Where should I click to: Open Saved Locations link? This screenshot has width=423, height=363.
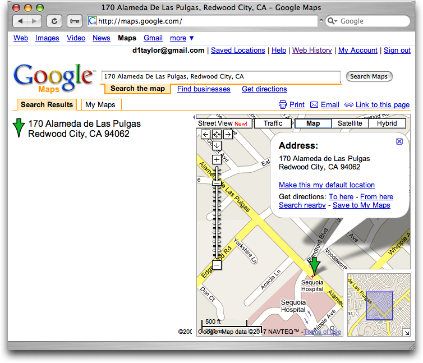pos(238,50)
